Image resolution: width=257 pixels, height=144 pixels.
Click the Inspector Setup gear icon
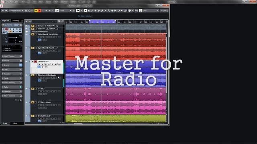pyautogui.click(x=20, y=100)
